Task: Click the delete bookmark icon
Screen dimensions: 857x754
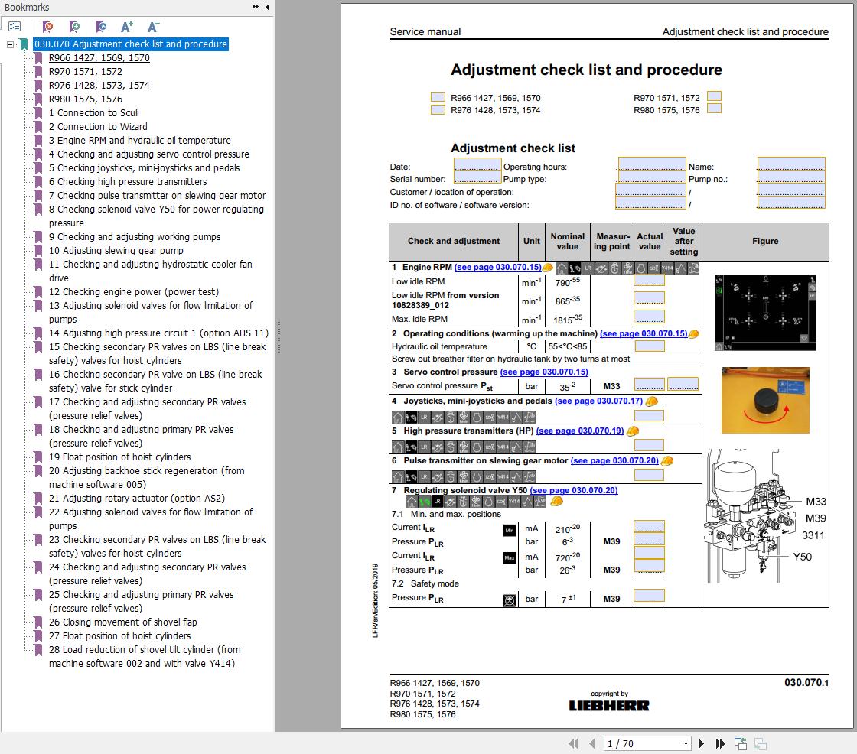Action: tap(46, 26)
